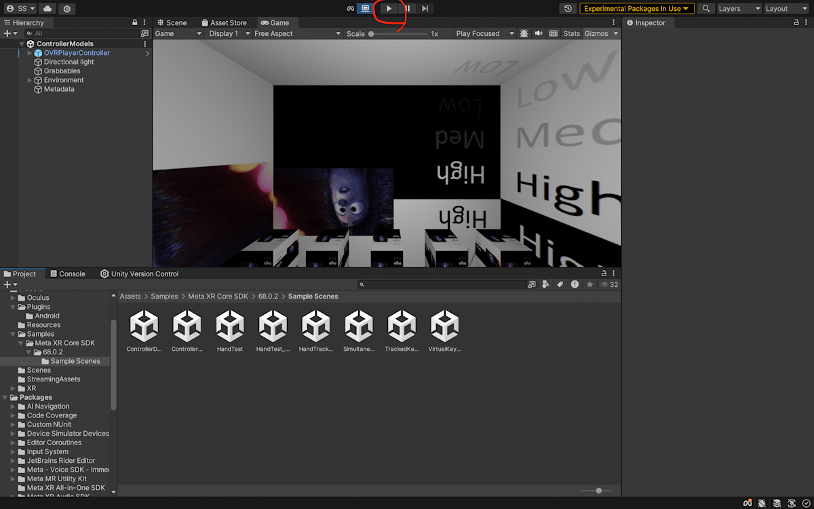The image size is (814, 509).
Task: Click Meta XR Core SDK breadcrumb
Action: [218, 296]
